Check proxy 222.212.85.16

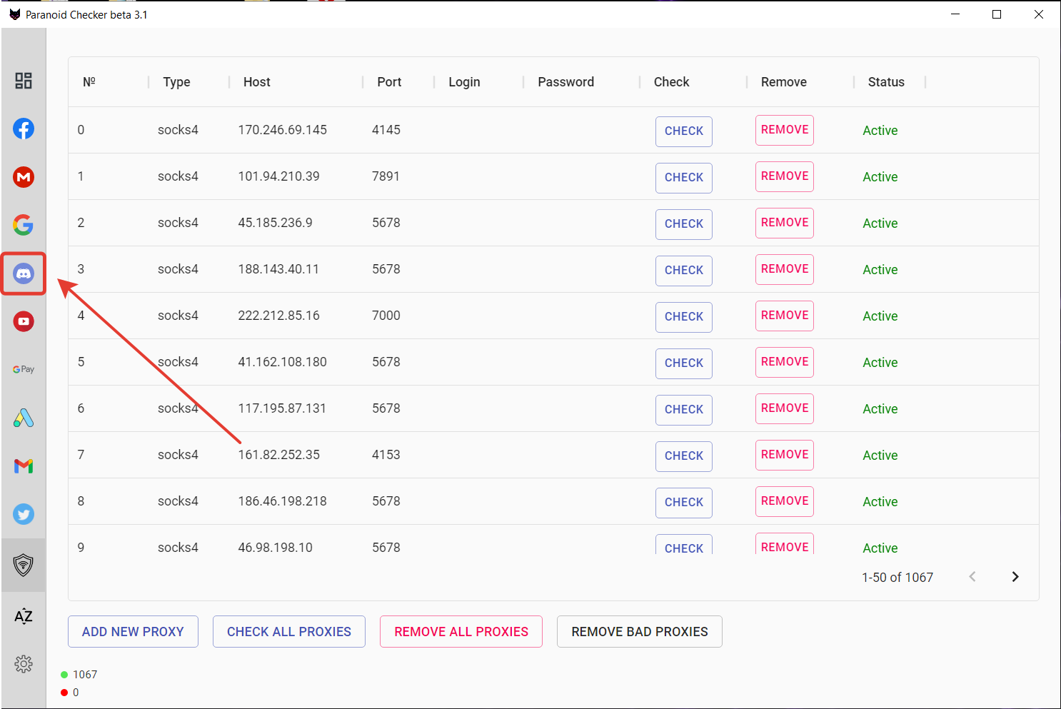[x=684, y=317]
